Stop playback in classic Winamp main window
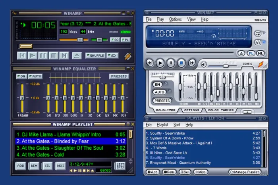The width and height of the screenshot is (278, 185). pyautogui.click(x=54, y=56)
